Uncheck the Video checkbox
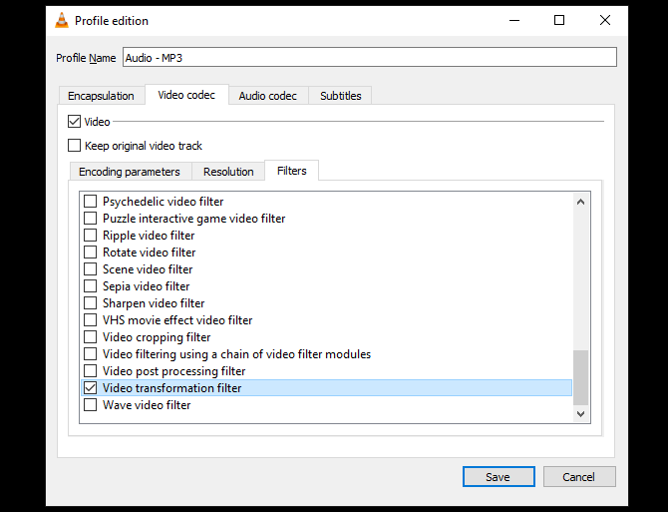Screen dimensions: 668x512 click(x=75, y=122)
